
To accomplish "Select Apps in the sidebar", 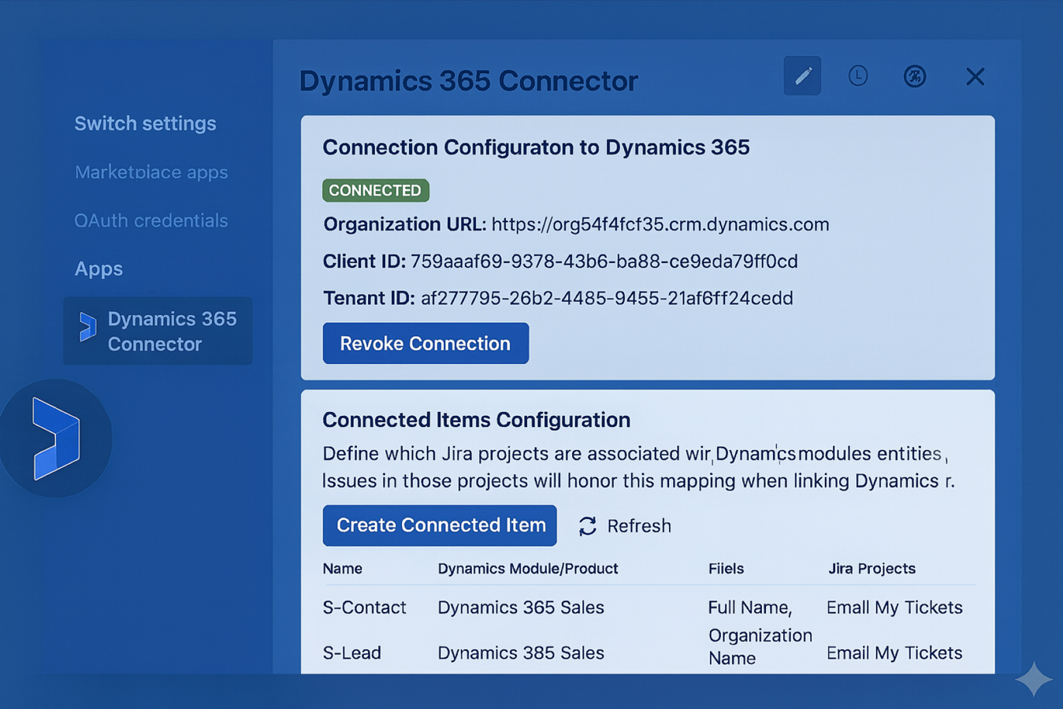I will [98, 269].
